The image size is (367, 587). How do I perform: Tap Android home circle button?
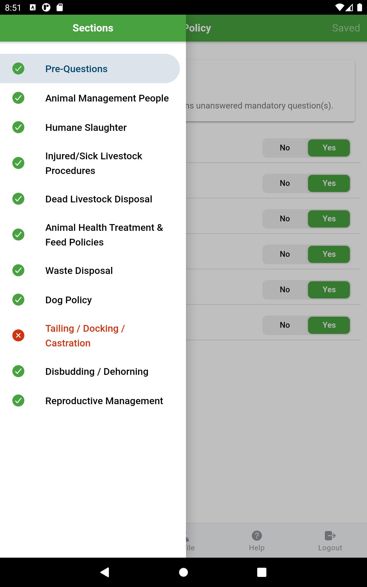(x=183, y=572)
